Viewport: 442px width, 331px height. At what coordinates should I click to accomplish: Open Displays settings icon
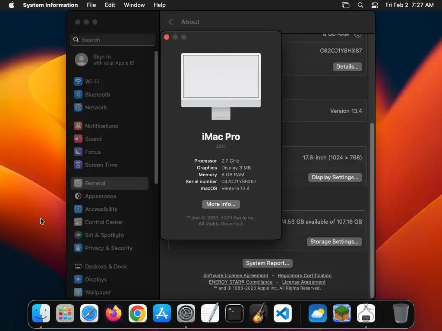(x=78, y=279)
